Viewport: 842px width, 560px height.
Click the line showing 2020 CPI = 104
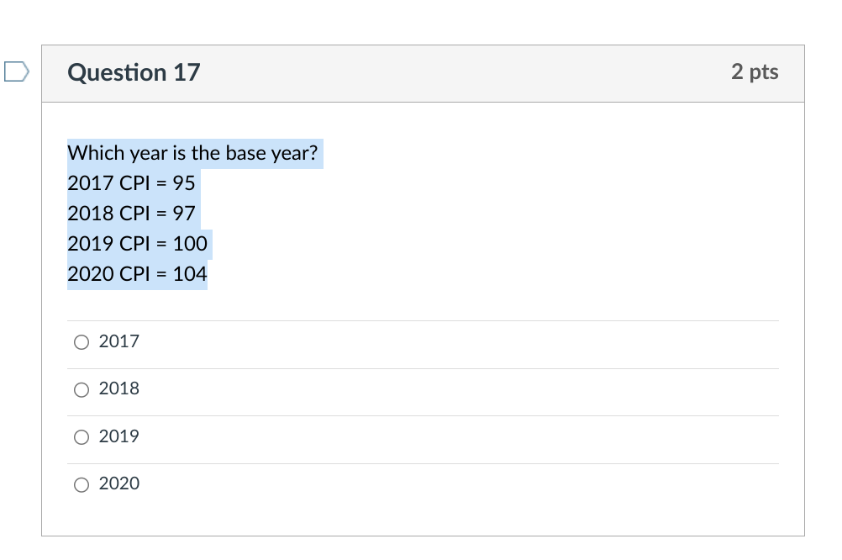(137, 273)
